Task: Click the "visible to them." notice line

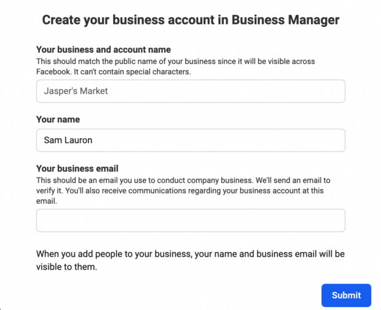Action: (66, 267)
